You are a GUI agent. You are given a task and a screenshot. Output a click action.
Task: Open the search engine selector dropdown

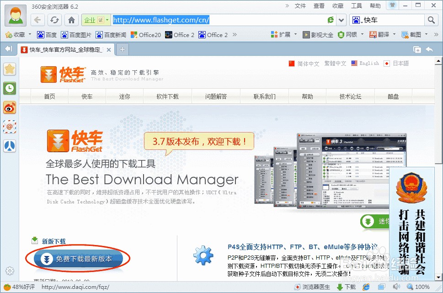pyautogui.click(x=357, y=20)
